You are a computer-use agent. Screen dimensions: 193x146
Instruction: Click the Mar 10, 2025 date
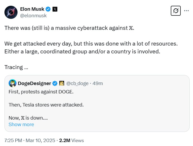[40, 141]
